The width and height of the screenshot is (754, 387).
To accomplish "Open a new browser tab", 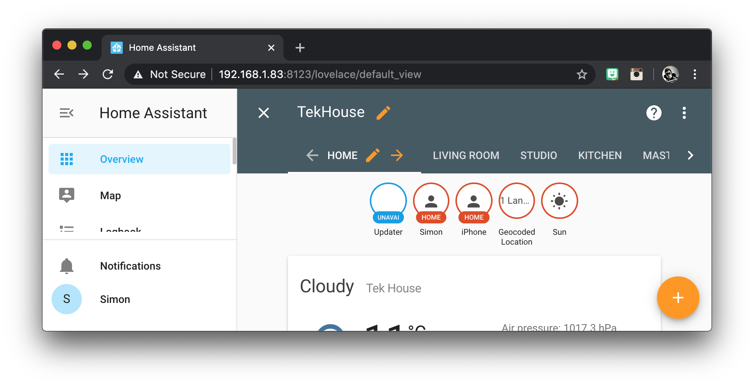I will click(x=300, y=48).
